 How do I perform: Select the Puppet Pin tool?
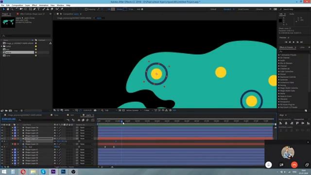click(62, 9)
